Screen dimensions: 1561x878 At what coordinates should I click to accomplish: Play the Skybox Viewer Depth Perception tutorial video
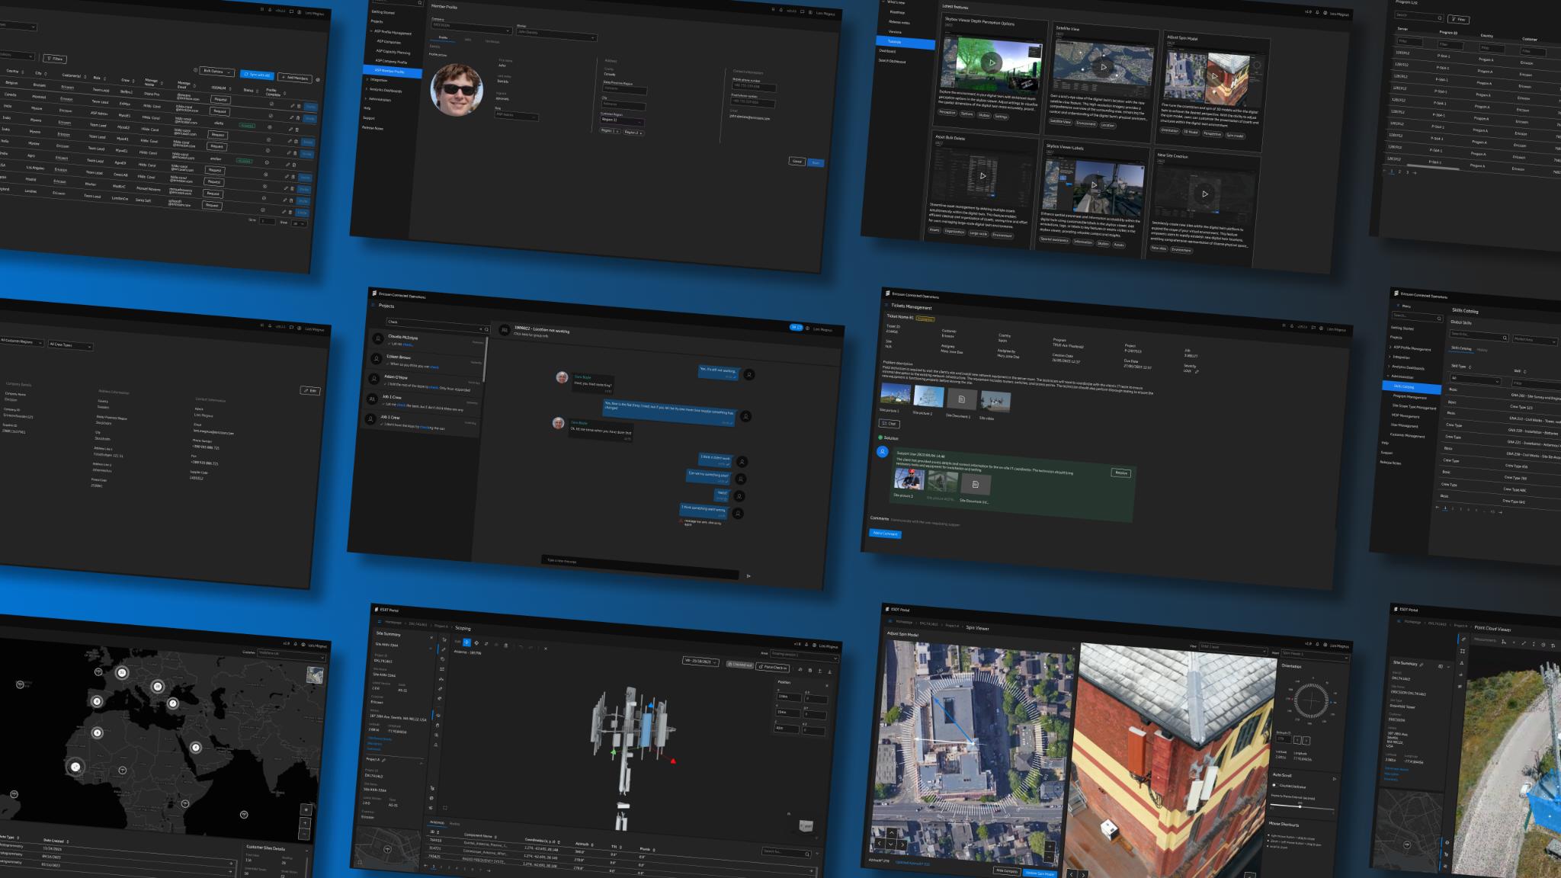[x=991, y=62]
